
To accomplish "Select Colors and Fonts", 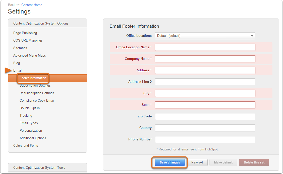I will 26,145.
